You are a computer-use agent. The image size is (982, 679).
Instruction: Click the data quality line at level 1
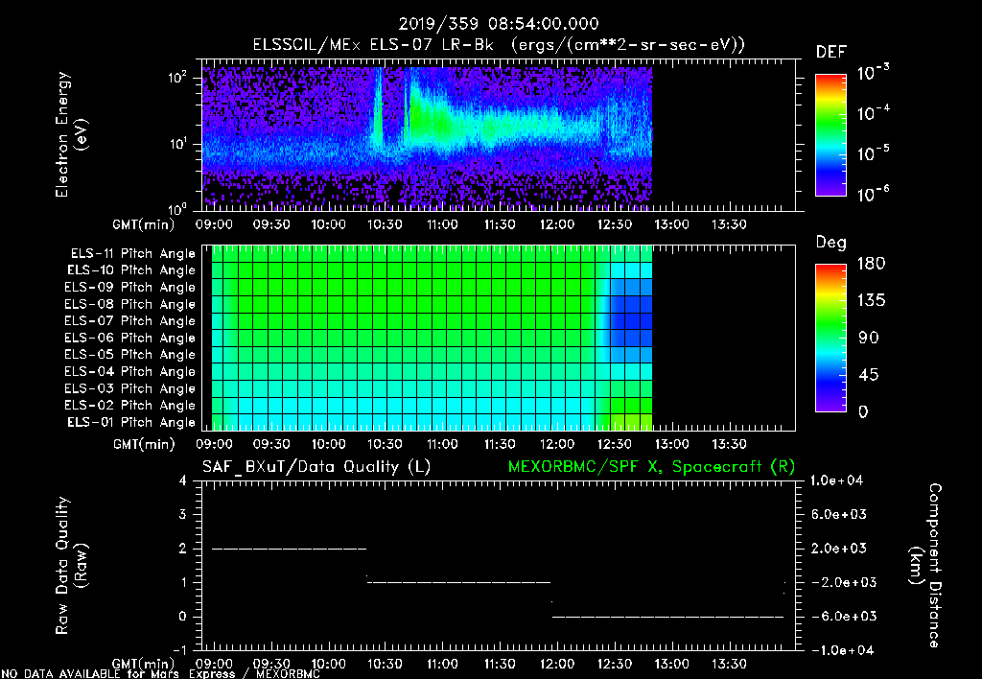458,582
